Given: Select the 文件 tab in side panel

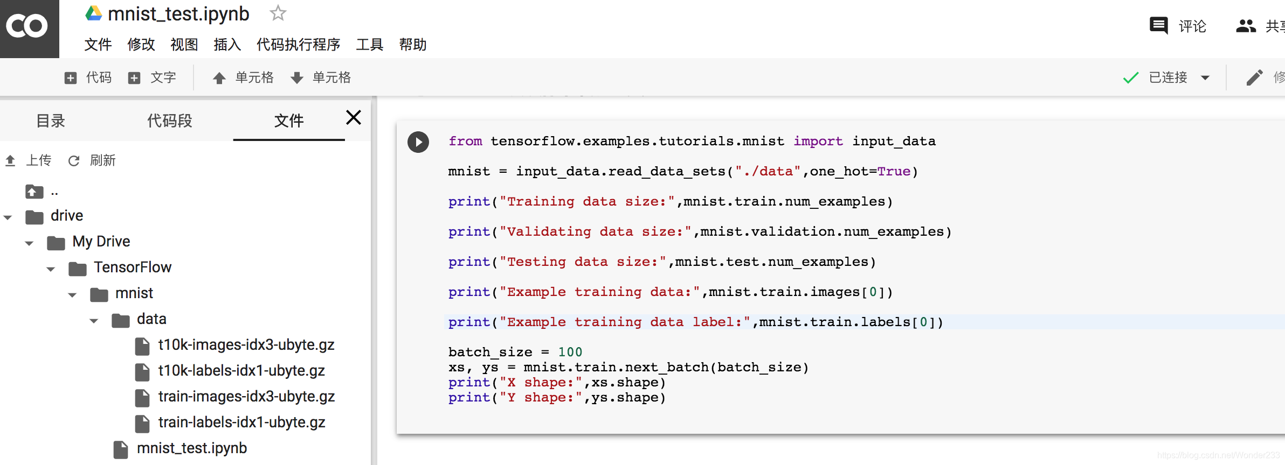Looking at the screenshot, I should coord(289,121).
